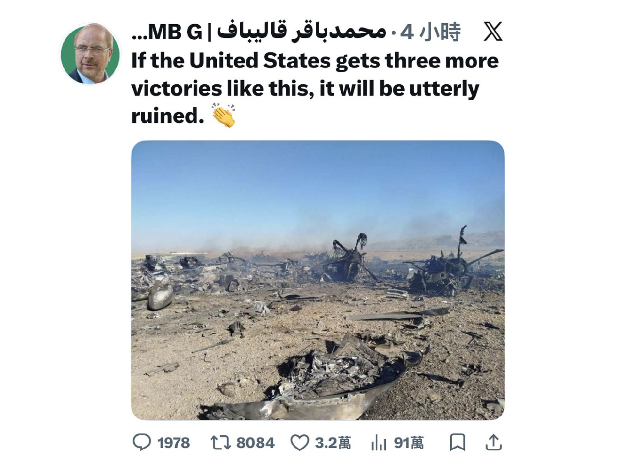The image size is (621, 466).
Task: Click the 8084 repost count
Action: click(x=255, y=443)
